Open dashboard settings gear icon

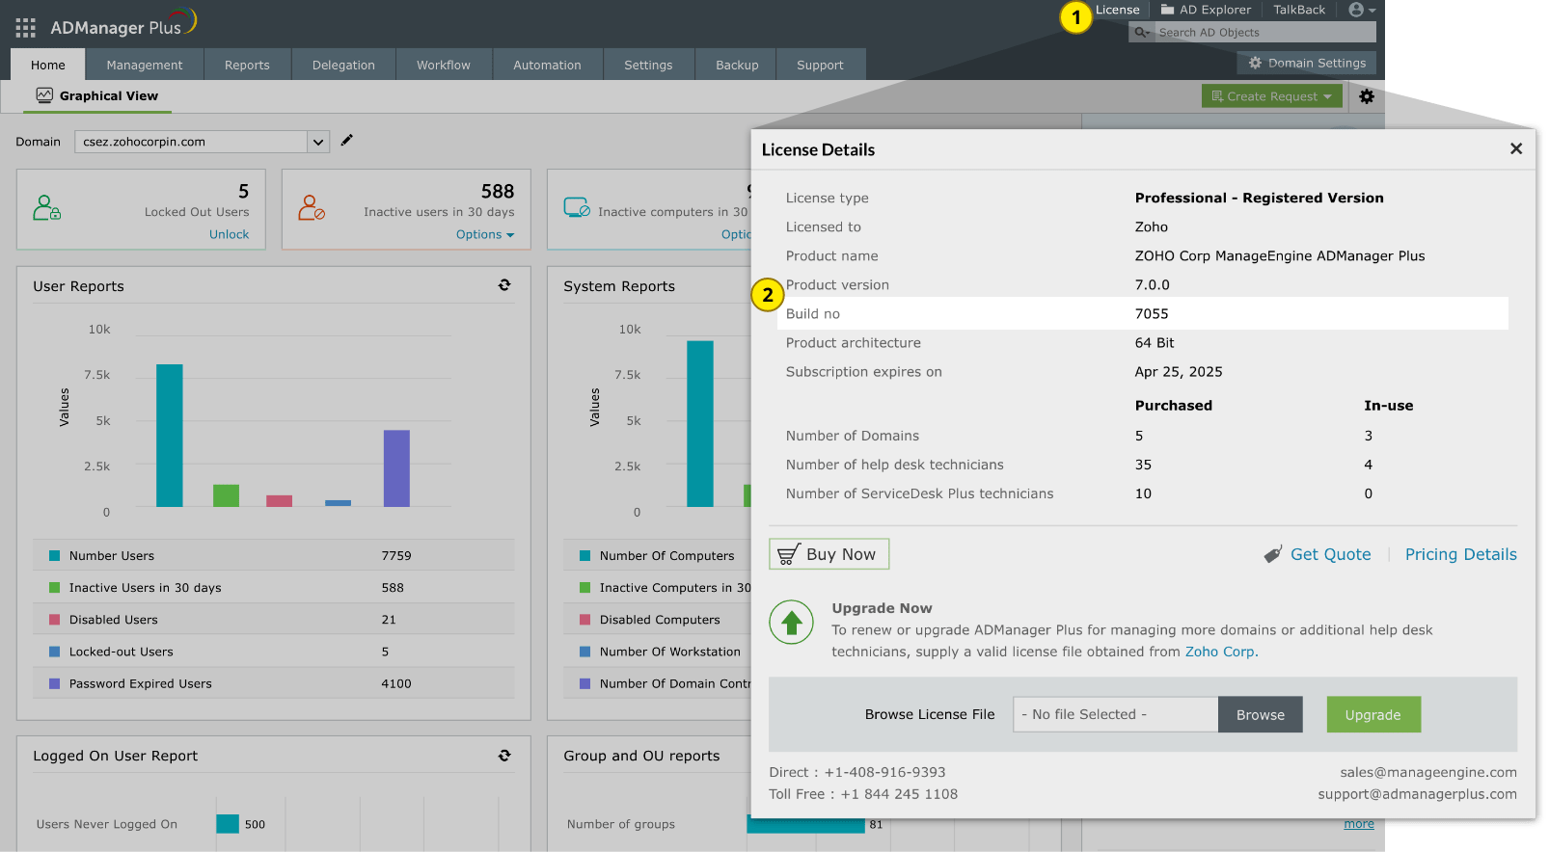pyautogui.click(x=1367, y=96)
